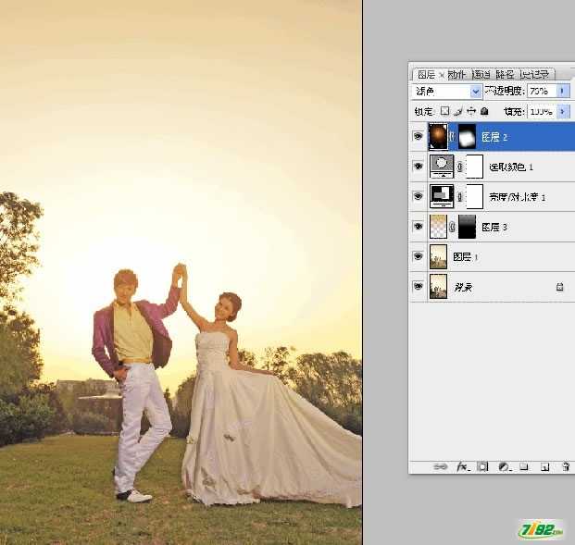
Task: Click the delete layer trash icon
Action: [566, 467]
